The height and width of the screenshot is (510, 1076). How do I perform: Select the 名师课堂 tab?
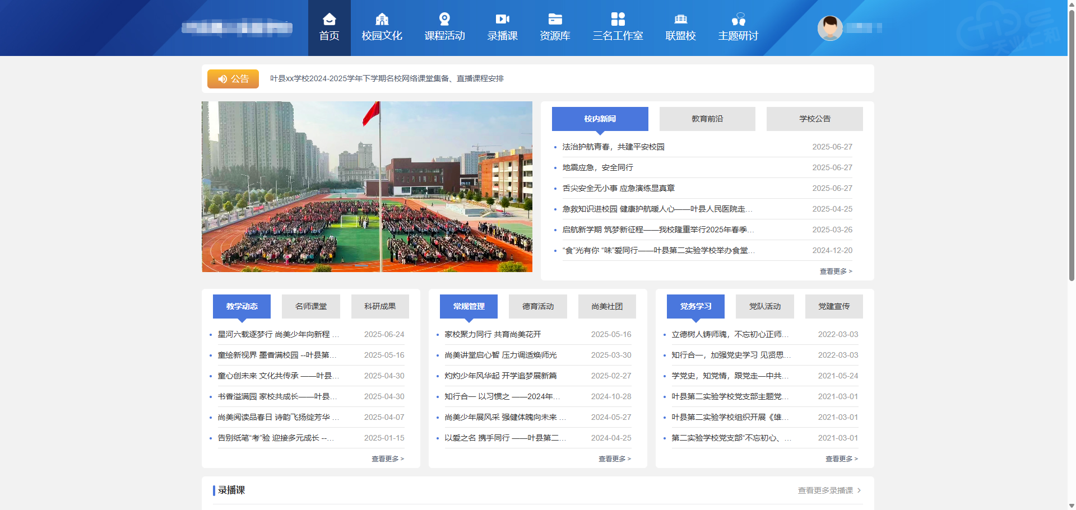311,306
